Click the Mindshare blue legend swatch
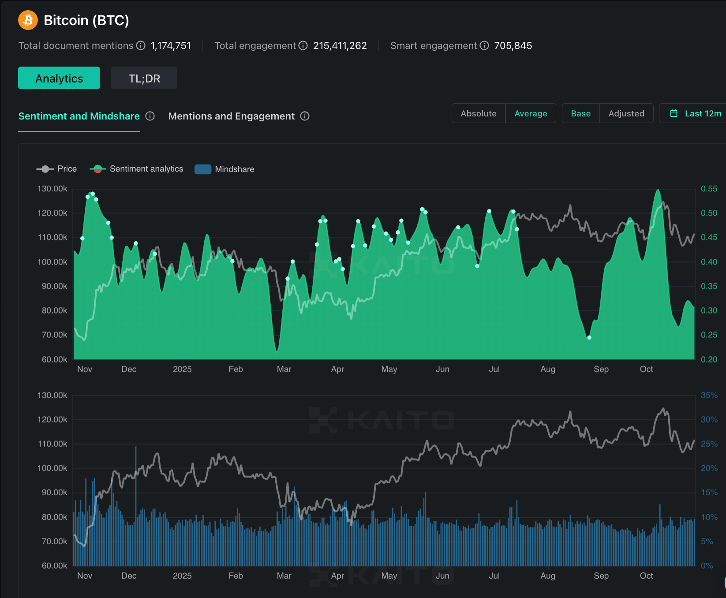Screen dimensions: 726x598 click(203, 169)
